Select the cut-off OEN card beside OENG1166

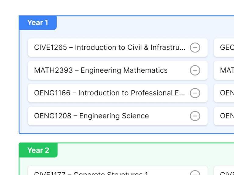click(x=225, y=93)
